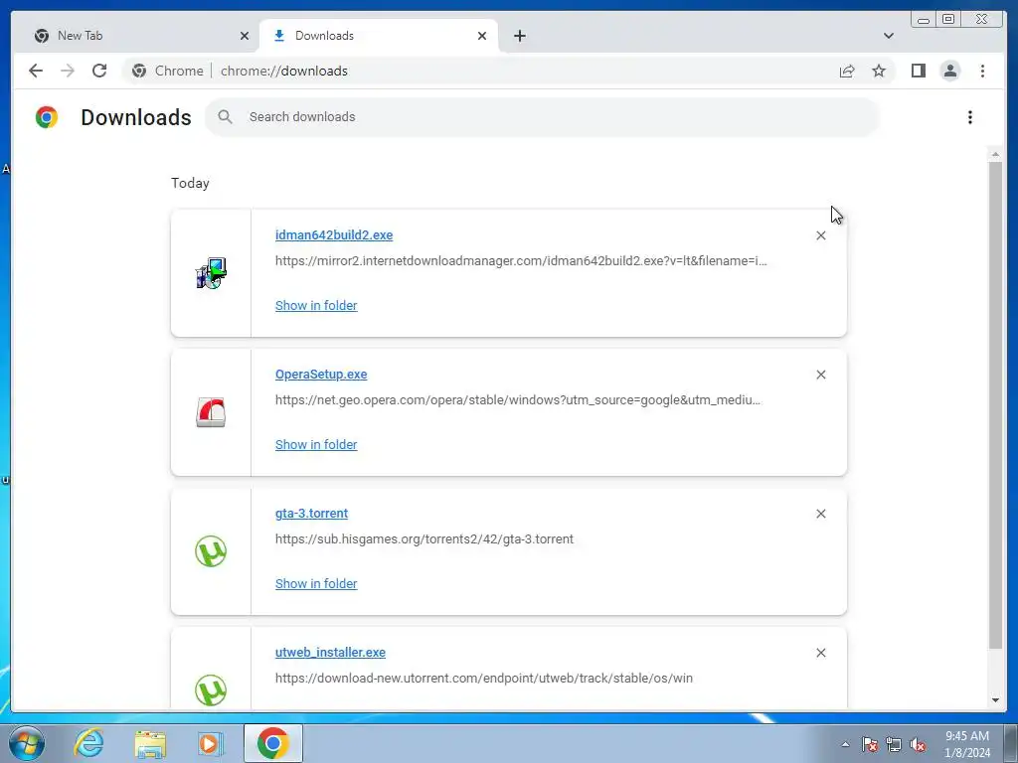Show gta-3.torrent in folder
This screenshot has width=1018, height=763.
[316, 584]
